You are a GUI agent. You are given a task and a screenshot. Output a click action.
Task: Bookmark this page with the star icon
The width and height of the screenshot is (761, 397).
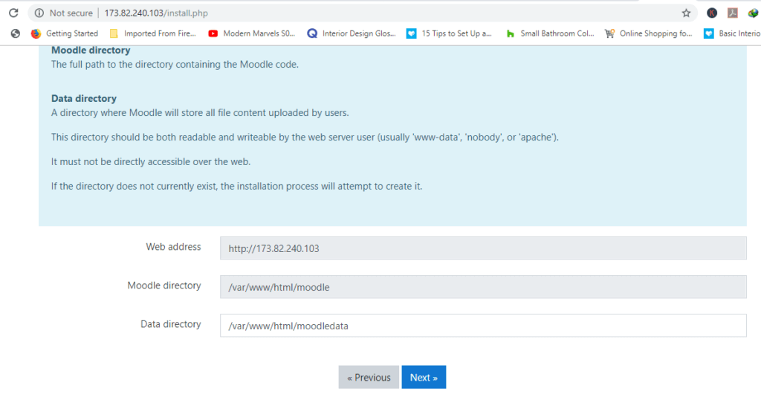(686, 13)
